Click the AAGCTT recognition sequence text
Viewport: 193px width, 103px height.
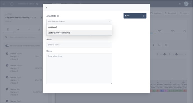click(x=38, y=68)
